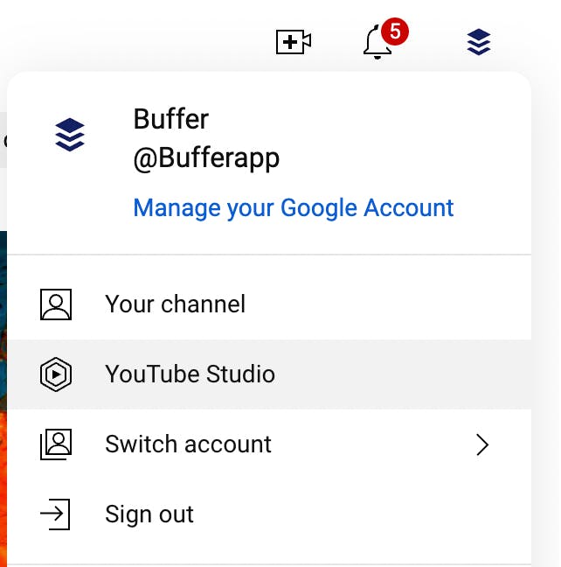Click the YouTube Studio hexagon icon

pos(56,374)
